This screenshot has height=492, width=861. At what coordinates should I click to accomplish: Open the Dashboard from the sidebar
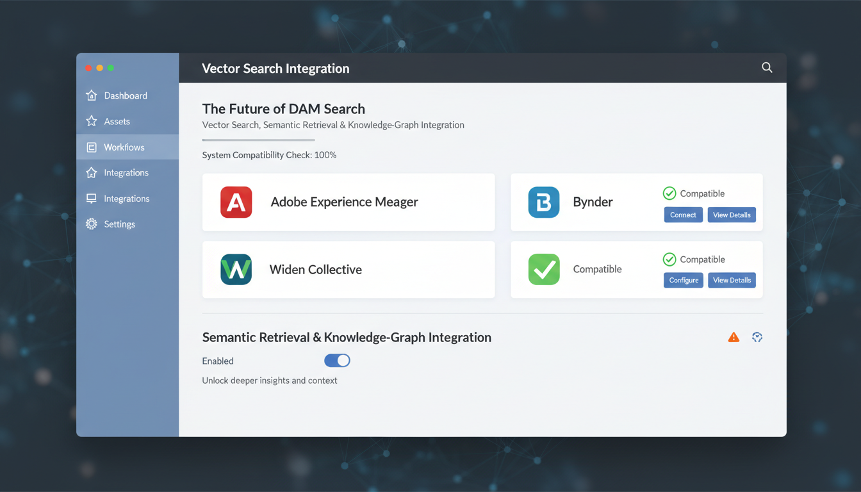(x=93, y=95)
